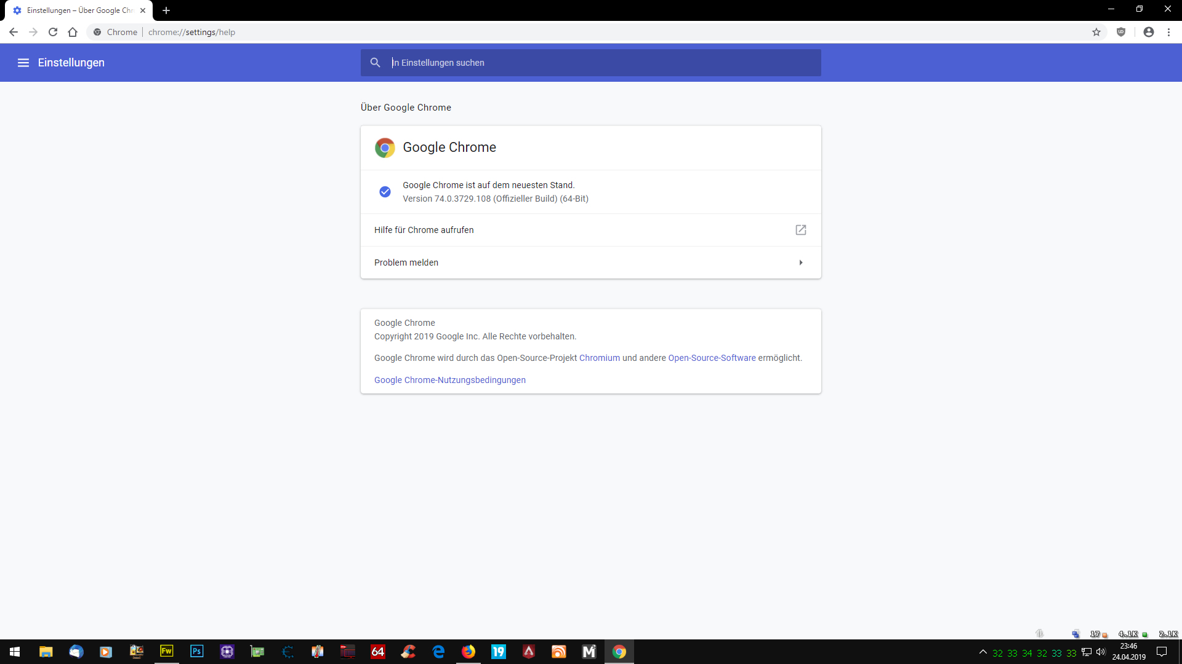Switch to Google Chrome taskbar icon
Viewport: 1182px width, 664px height.
(619, 652)
